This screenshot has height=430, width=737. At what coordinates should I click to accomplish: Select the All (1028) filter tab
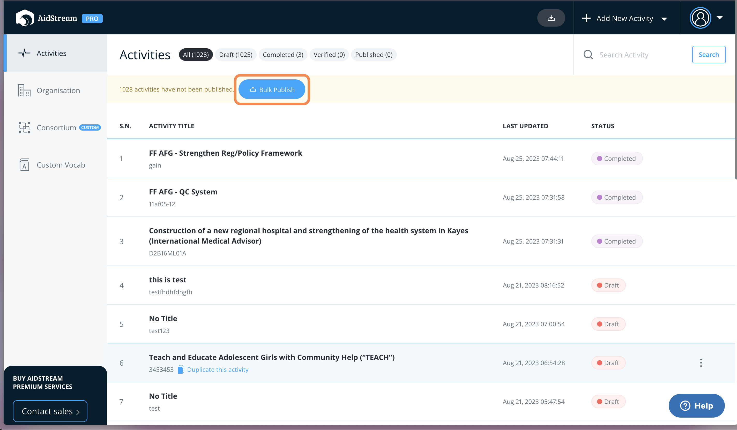click(196, 55)
